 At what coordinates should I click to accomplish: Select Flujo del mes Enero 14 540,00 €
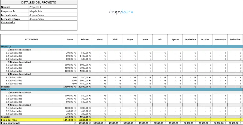(x=70, y=120)
